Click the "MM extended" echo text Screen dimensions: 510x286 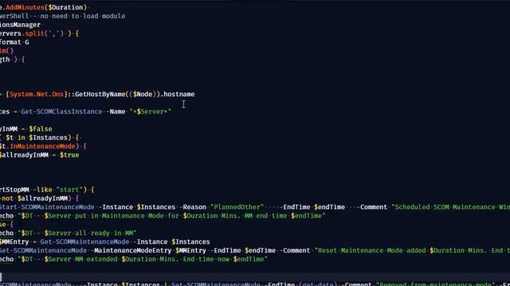pyautogui.click(x=96, y=260)
